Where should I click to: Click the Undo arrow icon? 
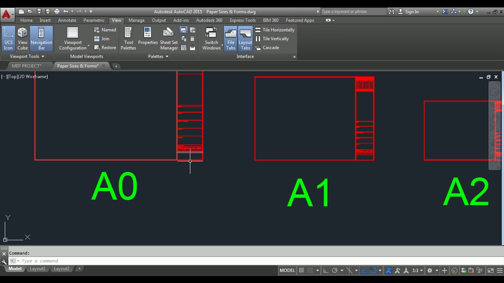tap(66, 11)
